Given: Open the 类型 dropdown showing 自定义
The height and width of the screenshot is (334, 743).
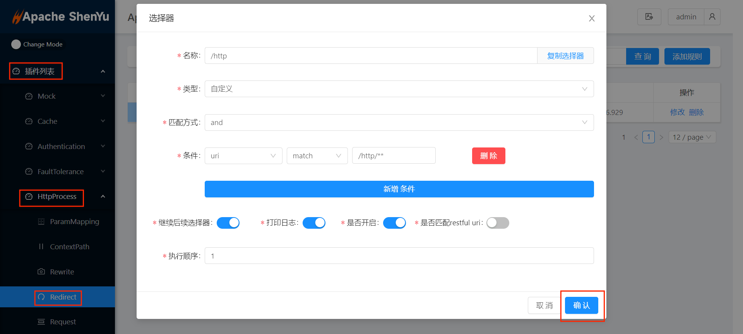Looking at the screenshot, I should (399, 89).
